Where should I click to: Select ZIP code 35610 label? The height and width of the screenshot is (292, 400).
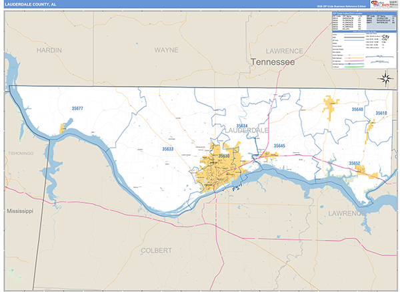click(381, 113)
